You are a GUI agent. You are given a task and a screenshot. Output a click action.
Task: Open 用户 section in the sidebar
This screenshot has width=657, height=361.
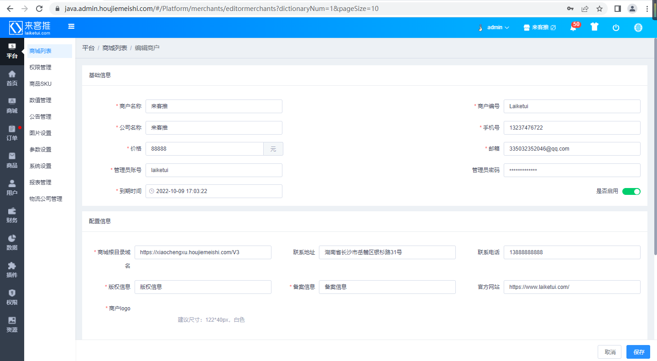pos(12,188)
